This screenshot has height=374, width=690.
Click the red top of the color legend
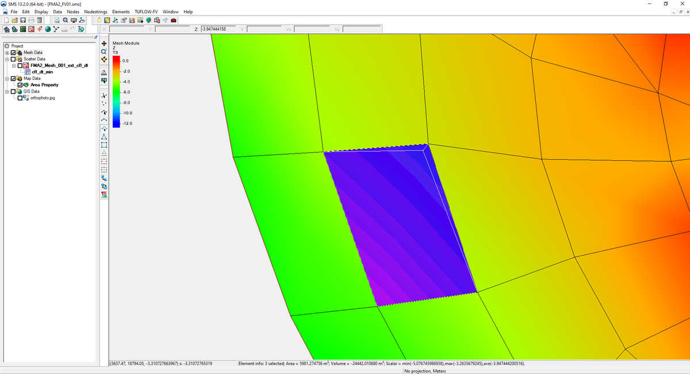(116, 58)
